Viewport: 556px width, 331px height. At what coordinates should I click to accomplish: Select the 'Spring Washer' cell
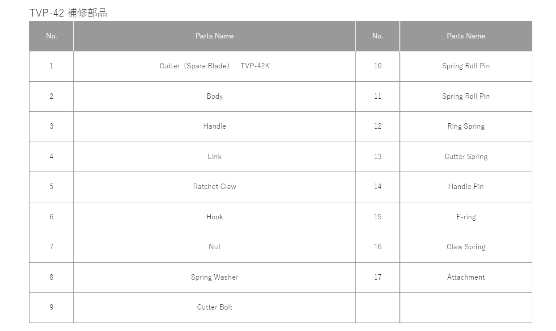pos(214,277)
